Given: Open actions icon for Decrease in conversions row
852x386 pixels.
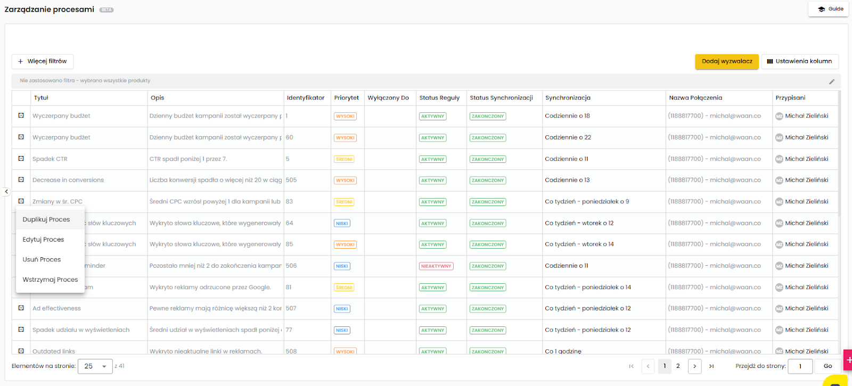Looking at the screenshot, I should point(21,180).
